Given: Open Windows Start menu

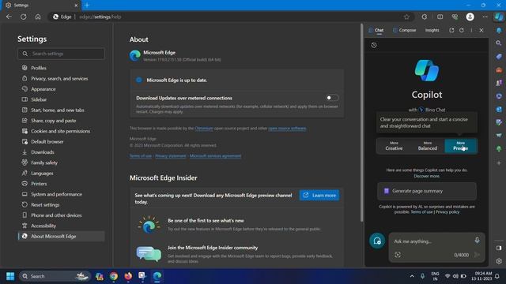Looking at the screenshot, I should 10,276.
